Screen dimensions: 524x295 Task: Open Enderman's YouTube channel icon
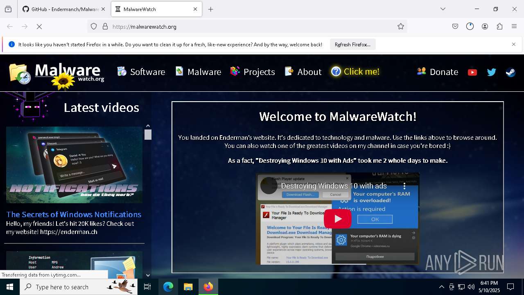coord(472,72)
